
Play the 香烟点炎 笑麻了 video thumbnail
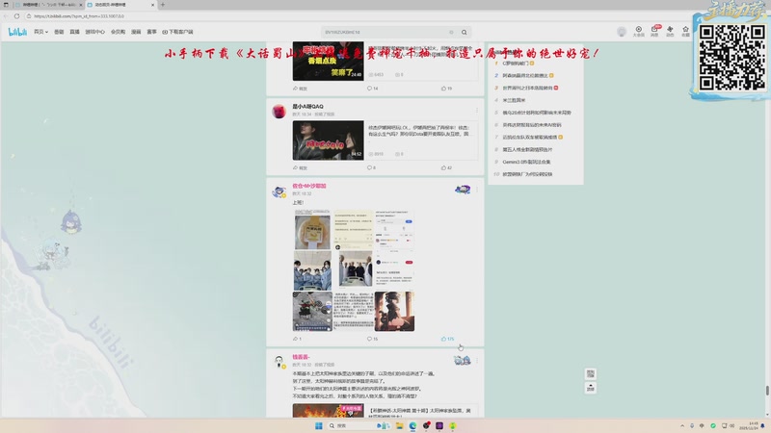pyautogui.click(x=328, y=61)
